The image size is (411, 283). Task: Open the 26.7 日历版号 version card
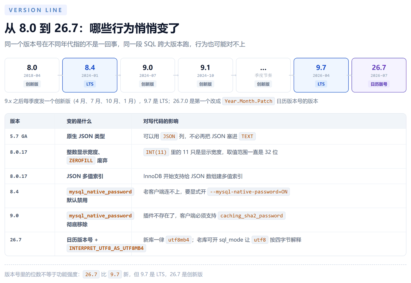[379, 75]
